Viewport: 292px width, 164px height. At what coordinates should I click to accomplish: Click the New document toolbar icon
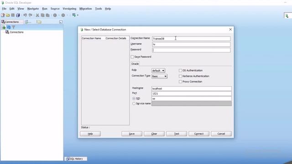click(3, 15)
